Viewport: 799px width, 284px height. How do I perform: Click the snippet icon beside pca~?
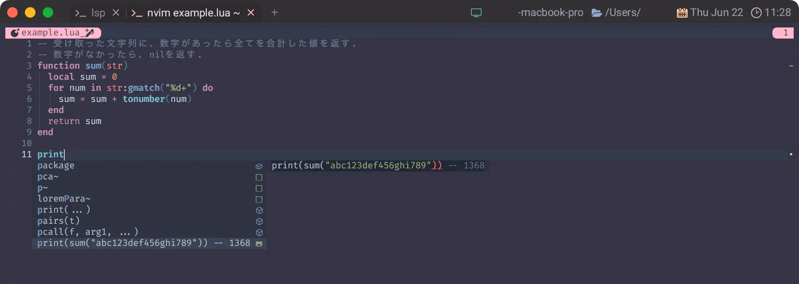[x=259, y=177]
